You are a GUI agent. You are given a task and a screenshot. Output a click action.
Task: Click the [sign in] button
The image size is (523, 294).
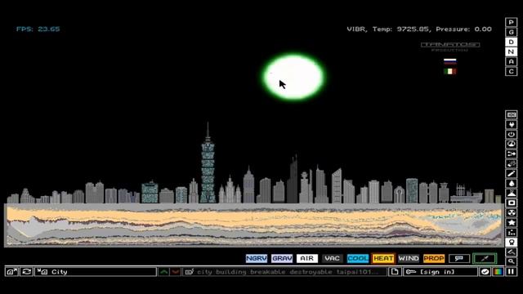tap(440, 272)
